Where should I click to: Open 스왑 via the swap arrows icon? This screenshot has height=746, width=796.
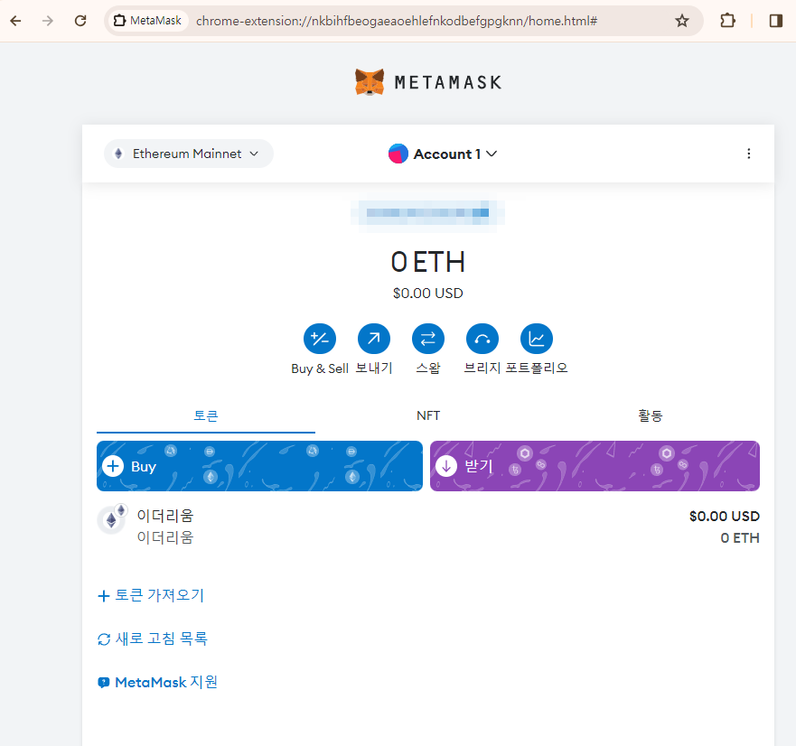427,338
